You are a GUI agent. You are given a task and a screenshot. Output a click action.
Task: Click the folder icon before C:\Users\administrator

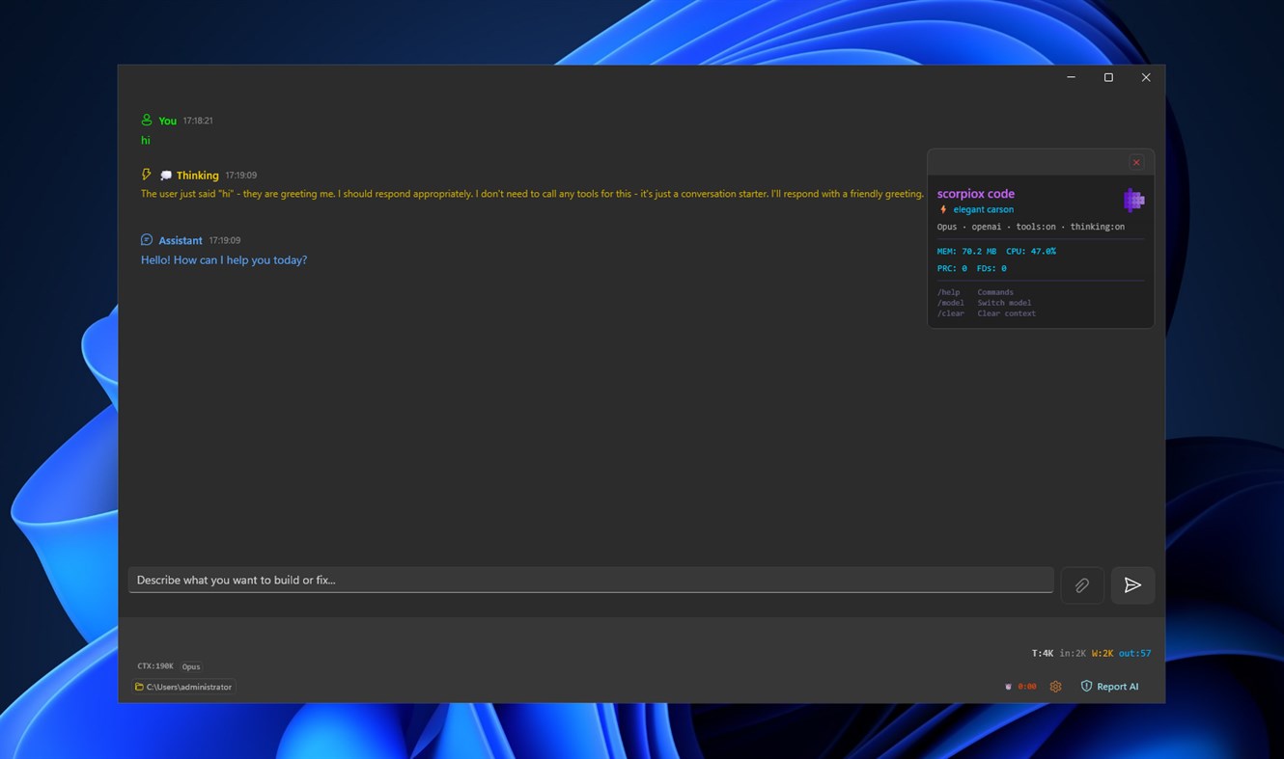pos(139,688)
